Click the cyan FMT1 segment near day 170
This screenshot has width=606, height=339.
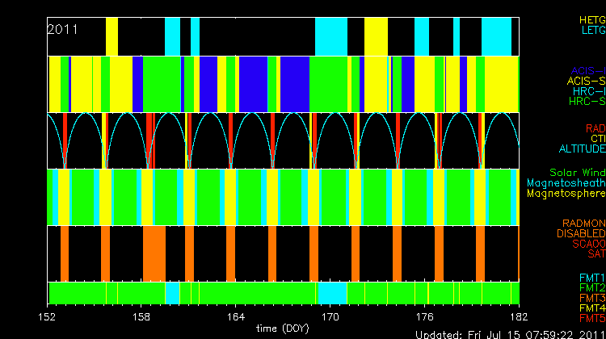[332, 291]
